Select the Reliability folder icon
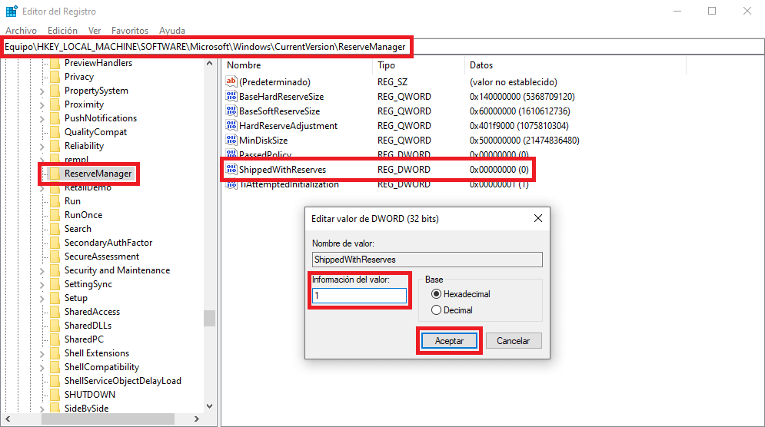Image resolution: width=765 pixels, height=427 pixels. pyautogui.click(x=55, y=146)
